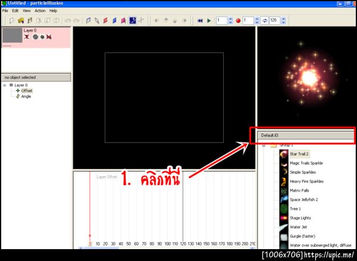Image resolution: width=357 pixels, height=261 pixels.
Task: Click the grayed right arrow toolbar icon
Action: [x=184, y=21]
